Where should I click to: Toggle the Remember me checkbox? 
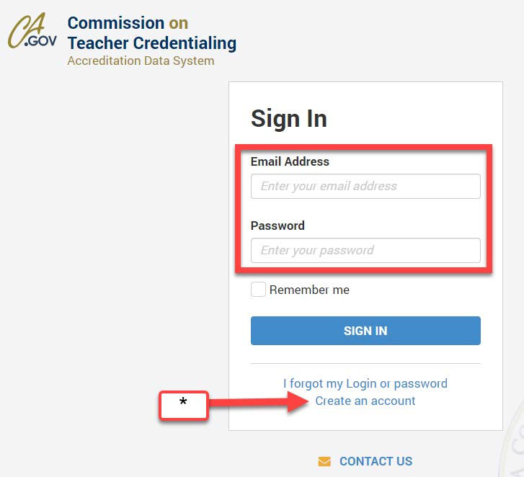click(258, 290)
